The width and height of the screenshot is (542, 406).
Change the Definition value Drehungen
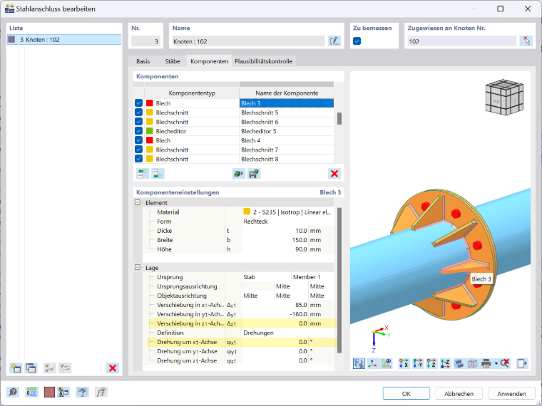(x=288, y=333)
